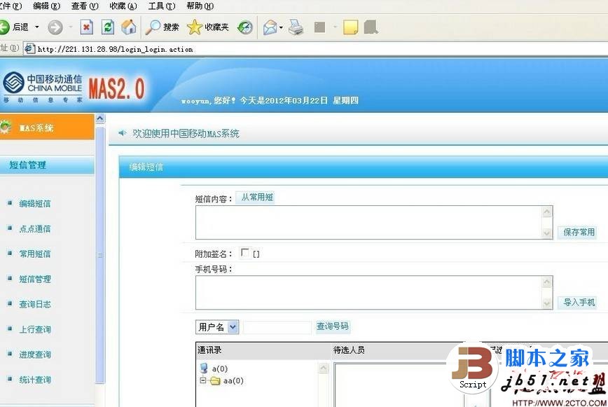The height and width of the screenshot is (407, 608).
Task: Click the Back (后退) navigation icon
Action: pyautogui.click(x=15, y=27)
